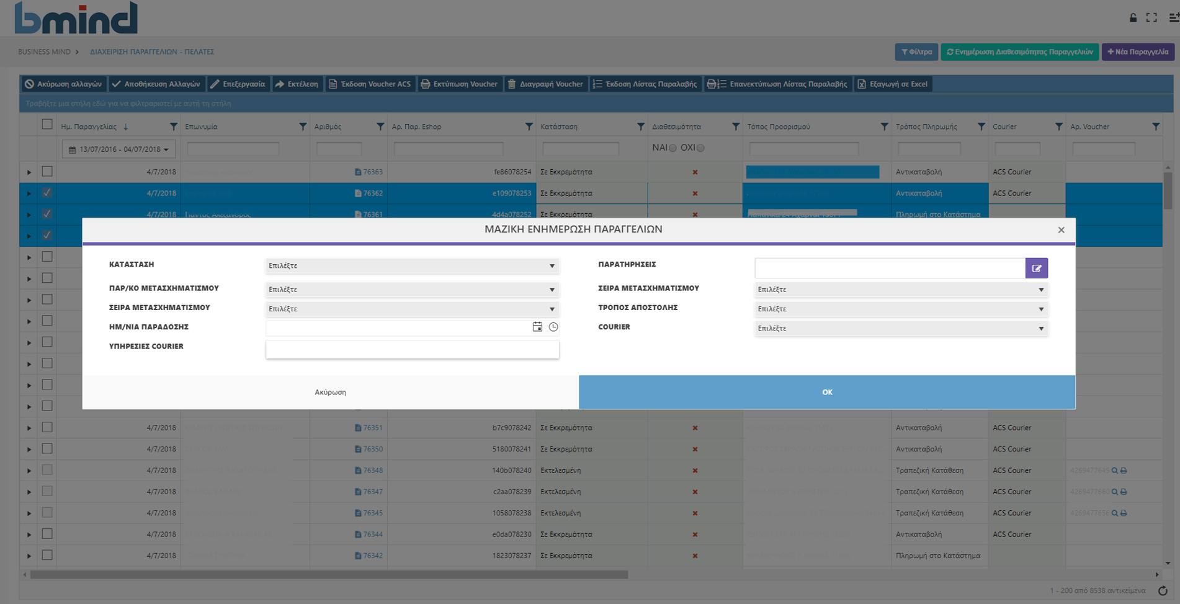Search voucher 4269477645 magnifier icon

coord(1115,471)
